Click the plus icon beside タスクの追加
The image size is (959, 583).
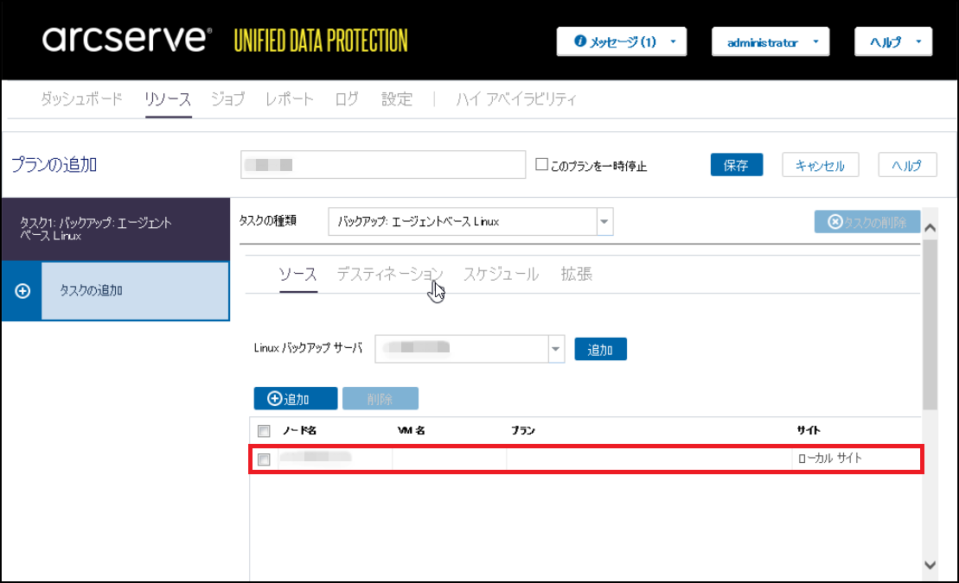click(23, 291)
